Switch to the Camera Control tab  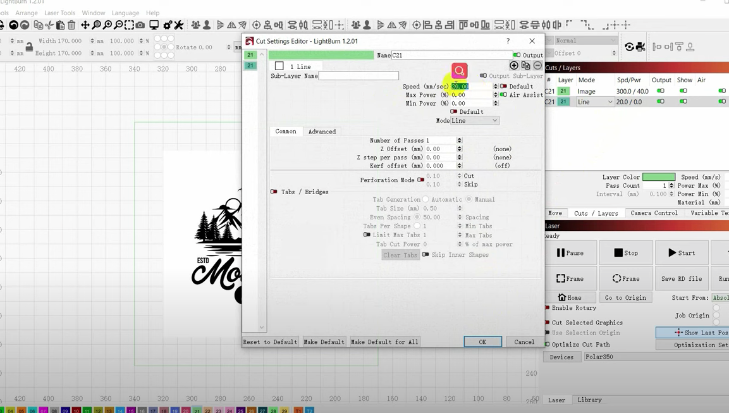click(654, 213)
